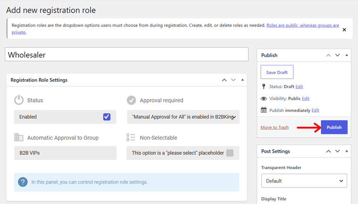Click the B2B VIPs group field
The height and width of the screenshot is (204, 358).
(x=65, y=153)
